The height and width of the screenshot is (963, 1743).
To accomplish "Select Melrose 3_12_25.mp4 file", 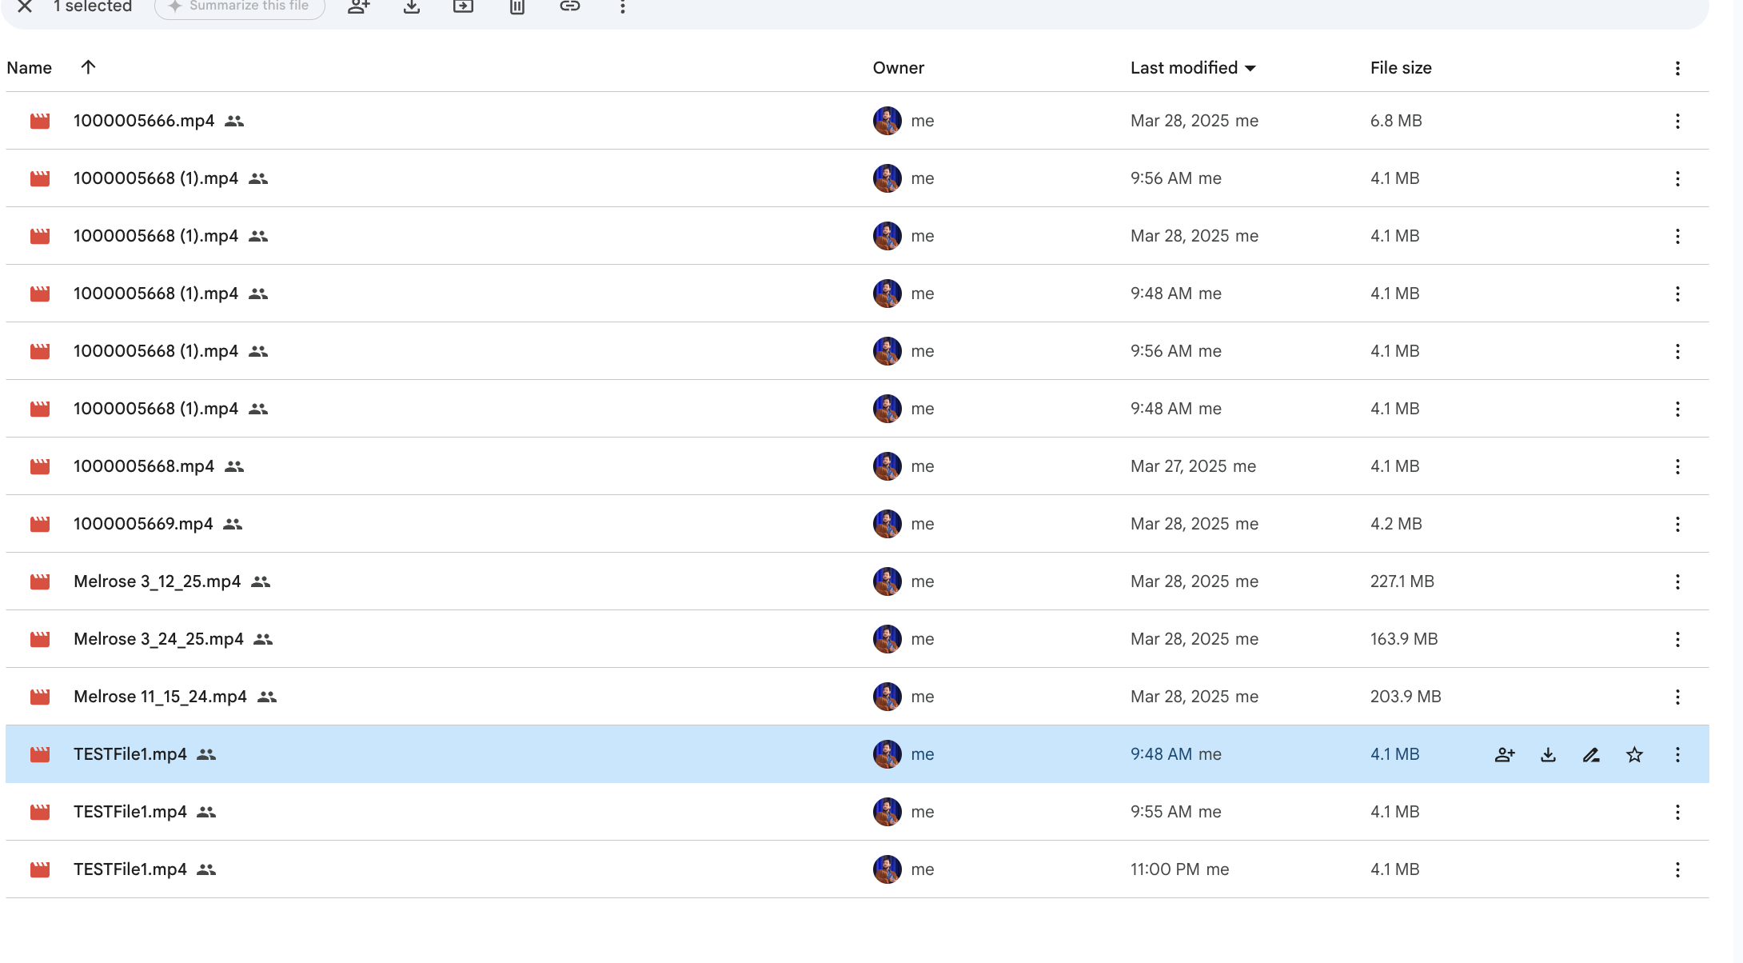I will click(857, 581).
